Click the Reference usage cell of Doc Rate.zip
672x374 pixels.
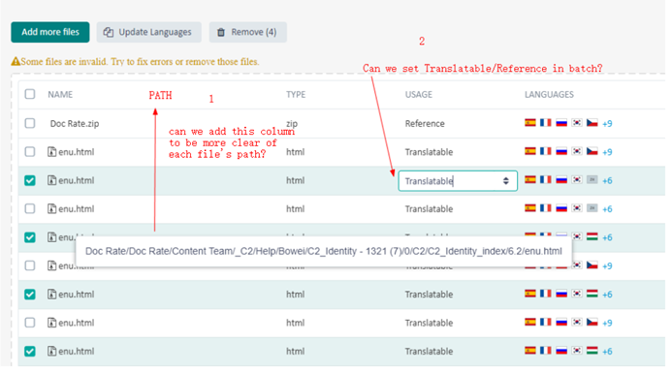tap(425, 124)
